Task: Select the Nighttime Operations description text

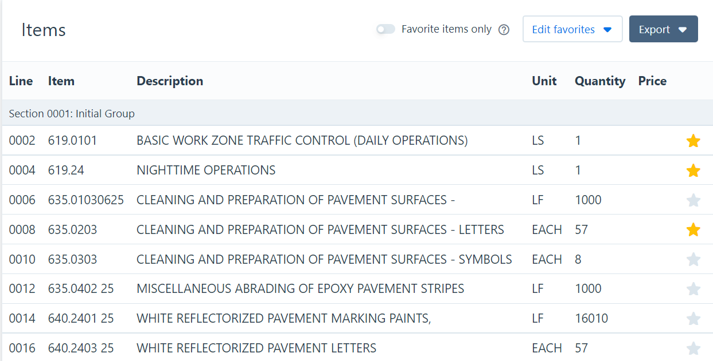Action: [x=206, y=170]
